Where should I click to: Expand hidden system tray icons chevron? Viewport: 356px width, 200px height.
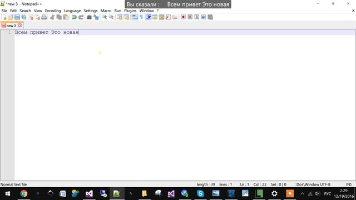302,194
